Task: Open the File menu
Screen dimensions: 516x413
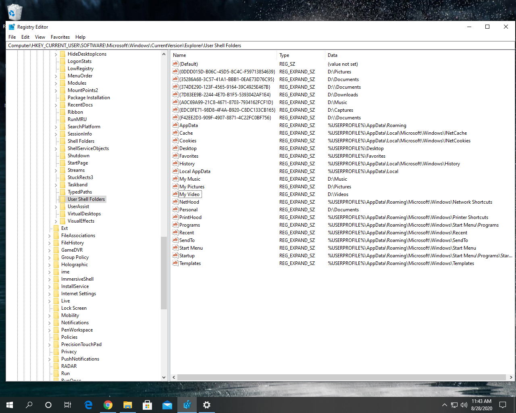Action: (x=12, y=37)
